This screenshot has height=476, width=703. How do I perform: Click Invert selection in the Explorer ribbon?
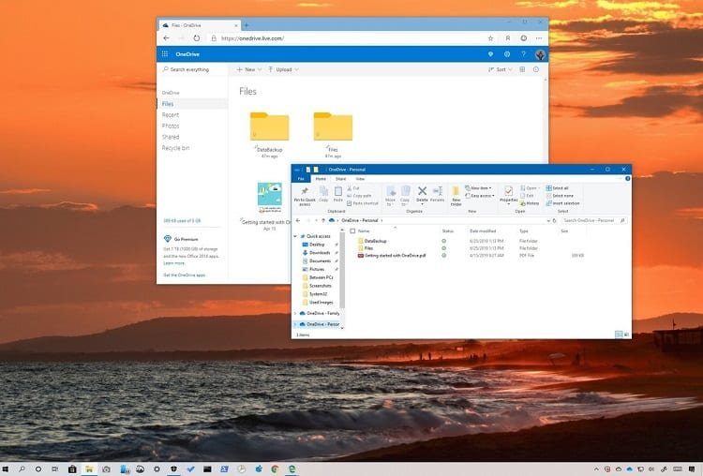tap(562, 203)
